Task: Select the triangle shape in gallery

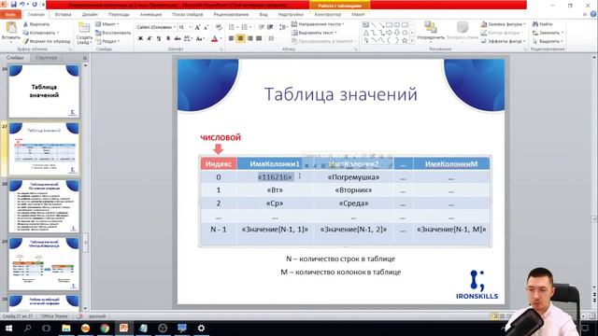Action: [365, 33]
